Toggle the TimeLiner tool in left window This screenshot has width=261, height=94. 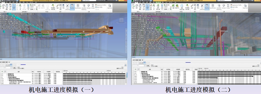coord(72,7)
